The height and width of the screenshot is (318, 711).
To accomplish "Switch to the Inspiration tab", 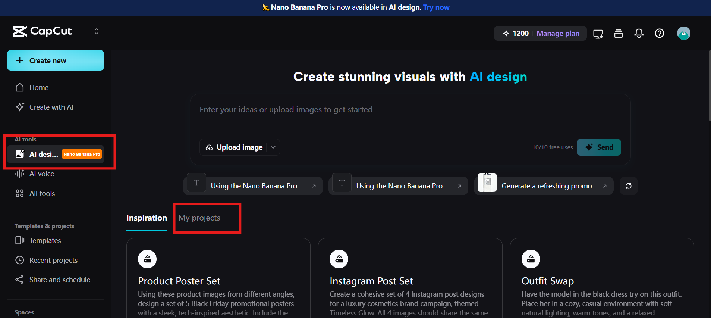I will pos(147,218).
